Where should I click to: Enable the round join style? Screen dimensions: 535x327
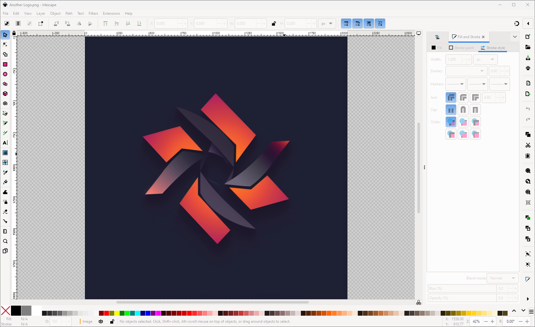click(x=463, y=97)
